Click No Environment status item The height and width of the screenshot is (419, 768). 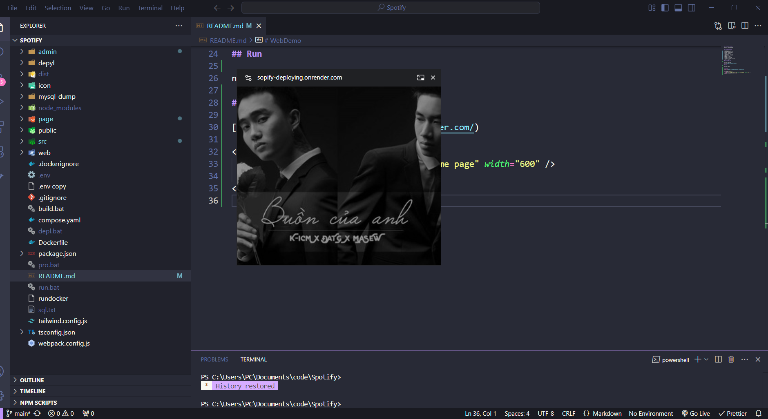point(651,413)
